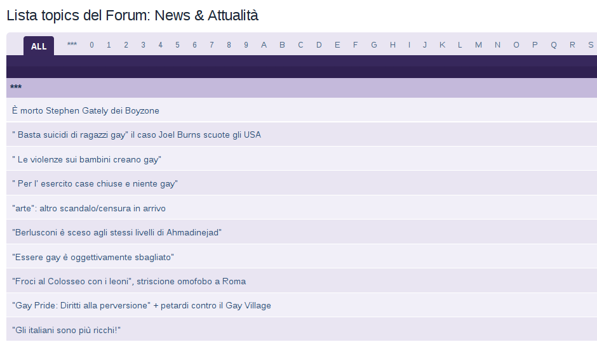This screenshot has height=342, width=597.
Task: Show topics under letter R
Action: tap(572, 45)
